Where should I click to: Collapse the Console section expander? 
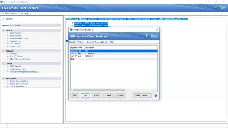[x=4, y=64]
